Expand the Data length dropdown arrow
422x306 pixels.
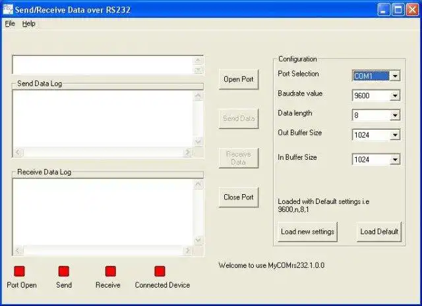395,115
